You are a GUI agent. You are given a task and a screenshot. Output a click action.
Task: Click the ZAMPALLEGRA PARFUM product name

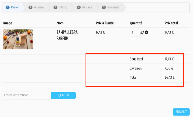67,36
